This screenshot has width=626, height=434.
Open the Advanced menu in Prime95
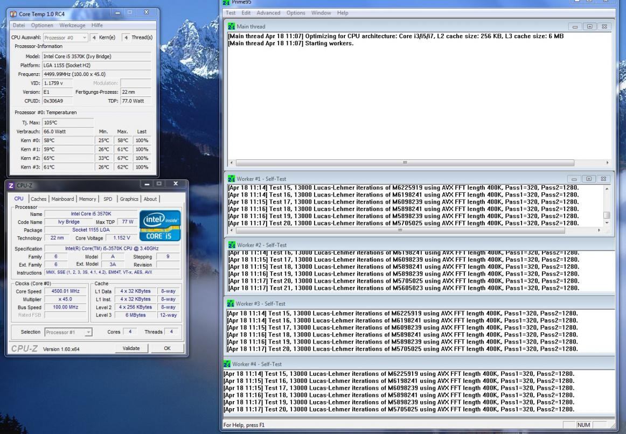point(268,13)
